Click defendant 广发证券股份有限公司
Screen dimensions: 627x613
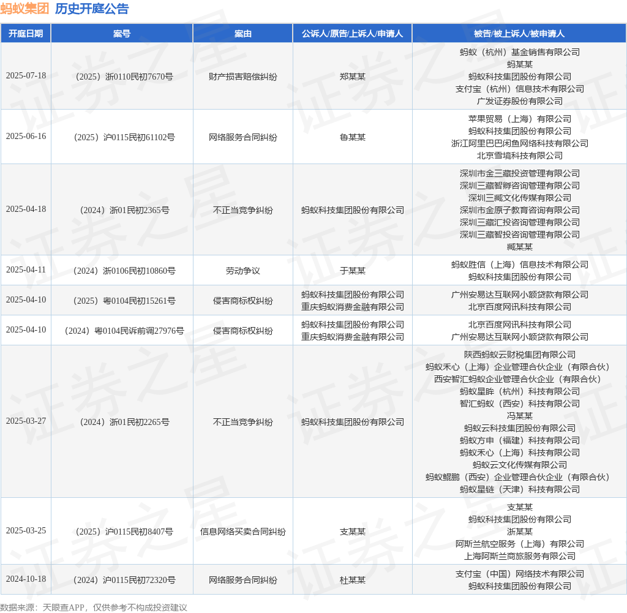(519, 101)
